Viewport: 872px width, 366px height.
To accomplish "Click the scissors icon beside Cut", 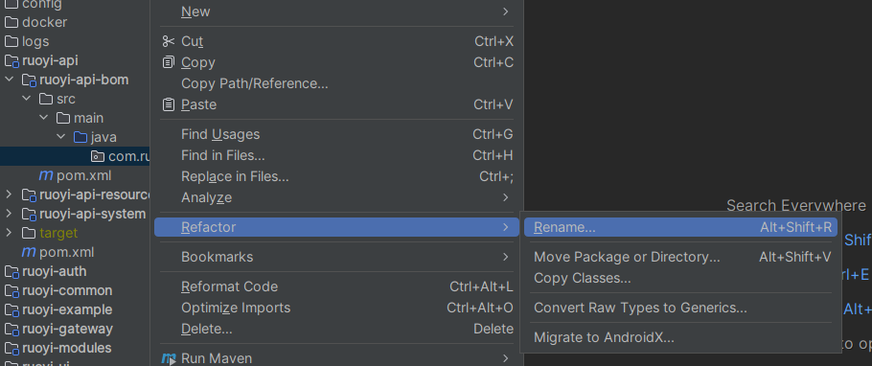I will [x=168, y=42].
